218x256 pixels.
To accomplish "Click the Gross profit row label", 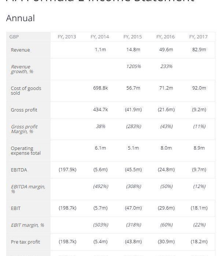I will 24,110.
